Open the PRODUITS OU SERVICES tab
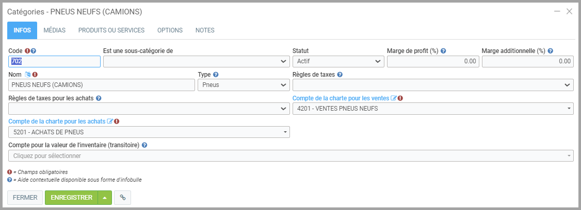The width and height of the screenshot is (581, 210). 111,30
